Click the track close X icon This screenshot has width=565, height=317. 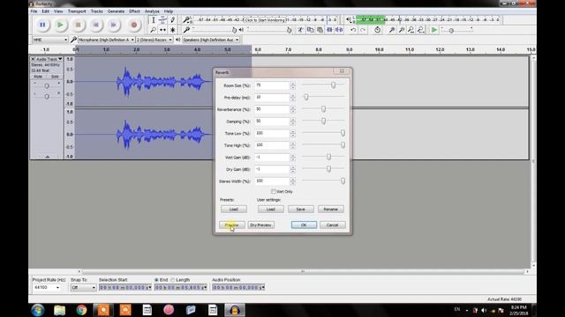tap(33, 59)
